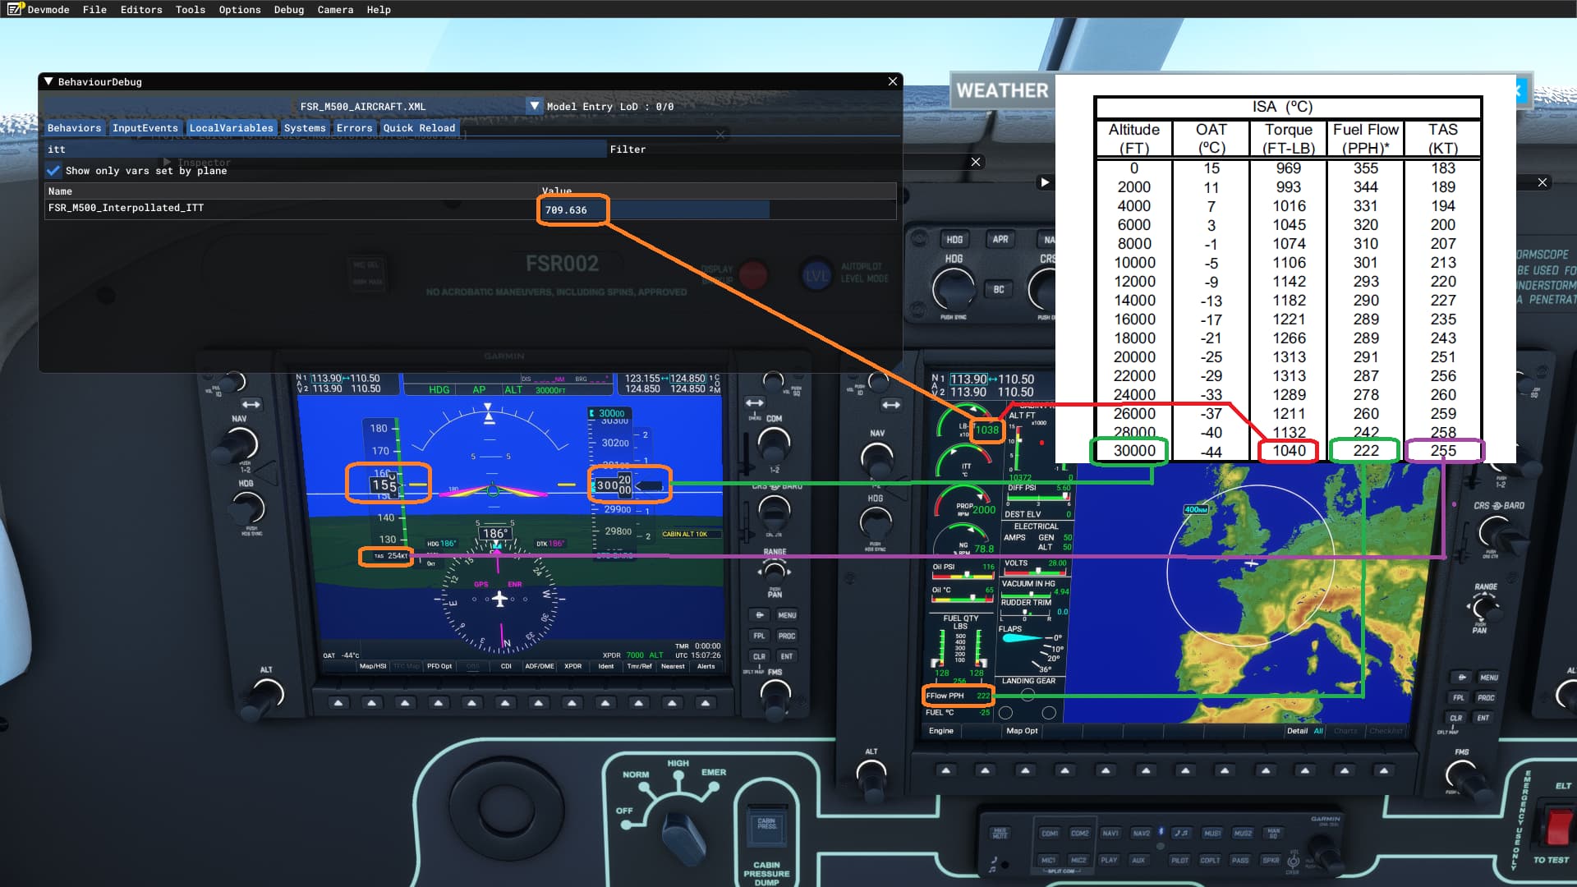The height and width of the screenshot is (887, 1577).
Task: Toggle COM2 on the audio panel
Action: click(x=1079, y=833)
